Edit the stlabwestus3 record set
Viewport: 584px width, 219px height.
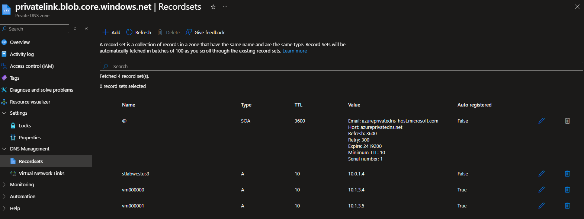(542, 174)
